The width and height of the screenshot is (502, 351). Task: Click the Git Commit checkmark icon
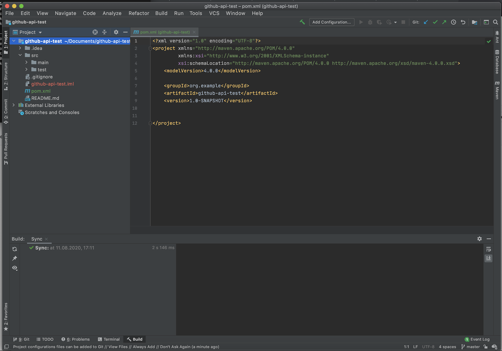coord(435,22)
